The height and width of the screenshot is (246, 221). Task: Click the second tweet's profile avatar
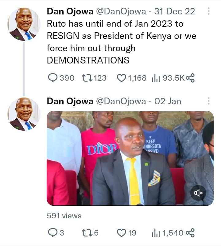pos(24,114)
